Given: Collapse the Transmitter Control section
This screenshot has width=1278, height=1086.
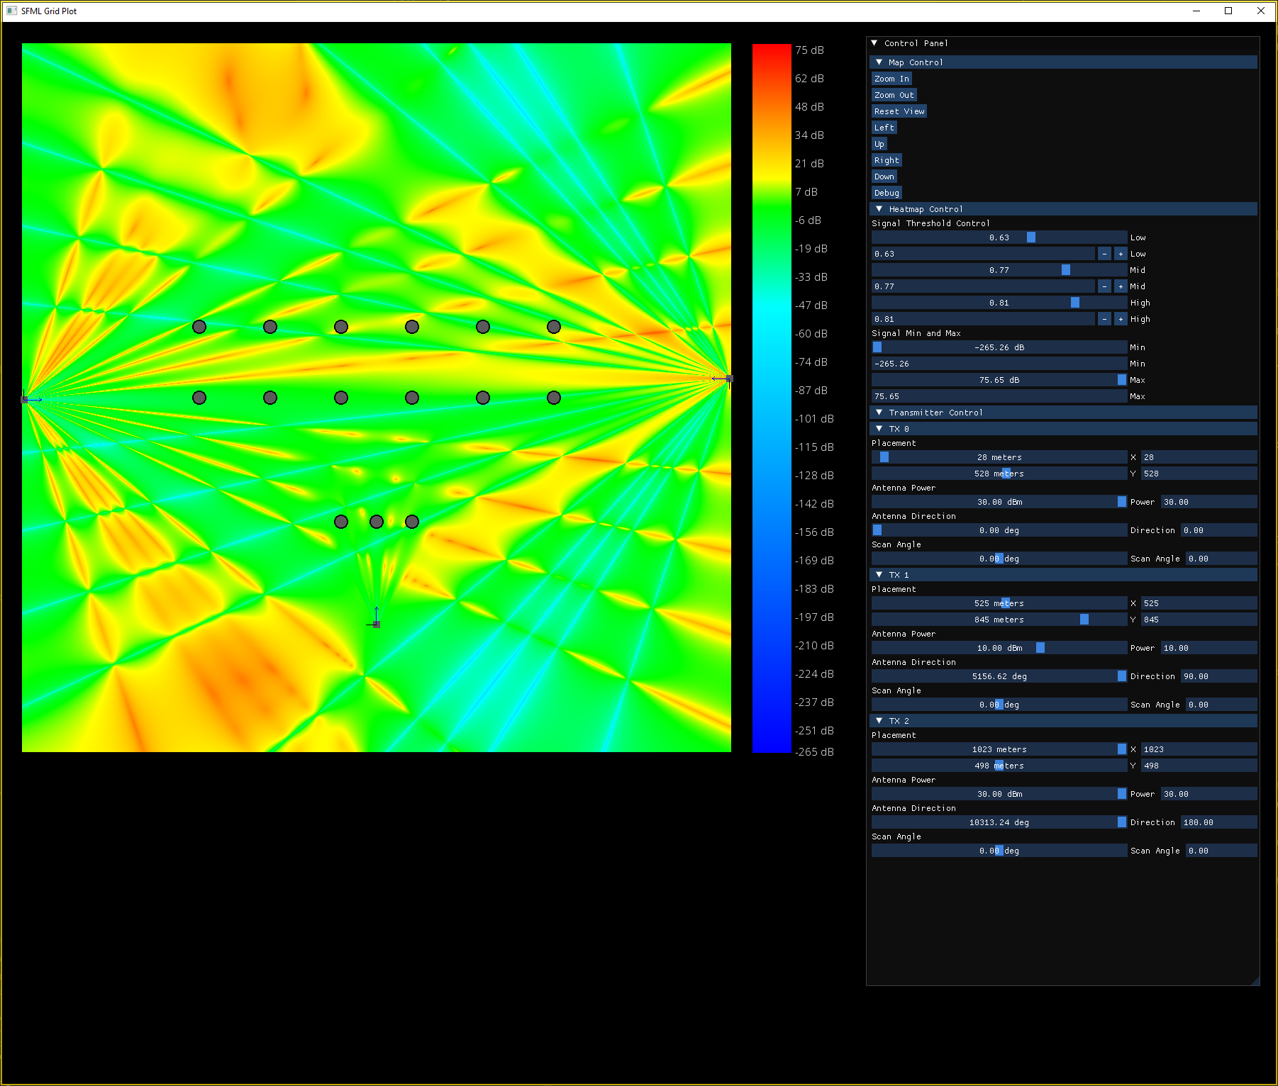Looking at the screenshot, I should pos(879,413).
